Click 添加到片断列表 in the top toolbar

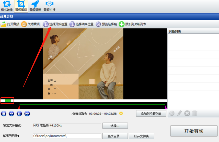[x=132, y=24]
